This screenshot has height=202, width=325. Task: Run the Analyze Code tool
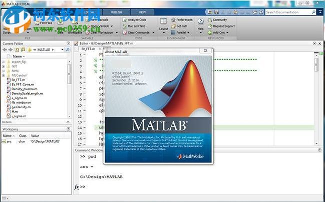click(x=134, y=20)
